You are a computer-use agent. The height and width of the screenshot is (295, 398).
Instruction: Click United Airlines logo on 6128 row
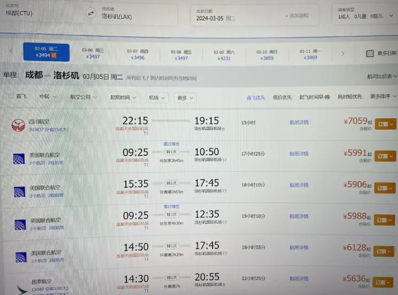click(x=21, y=257)
